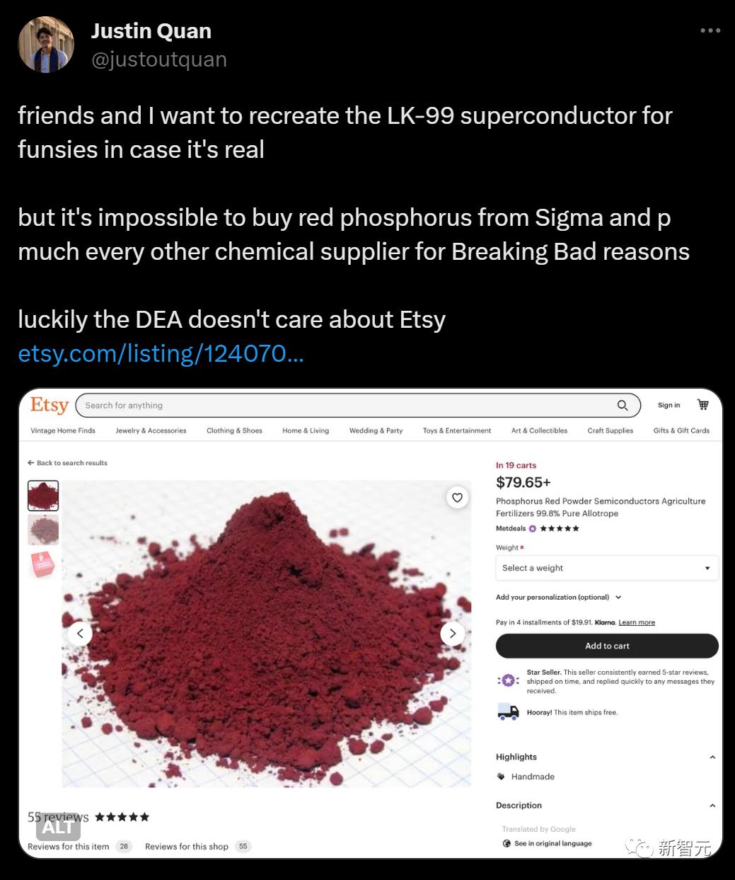This screenshot has width=735, height=880.
Task: Open the Craft Supplies category
Action: (610, 430)
